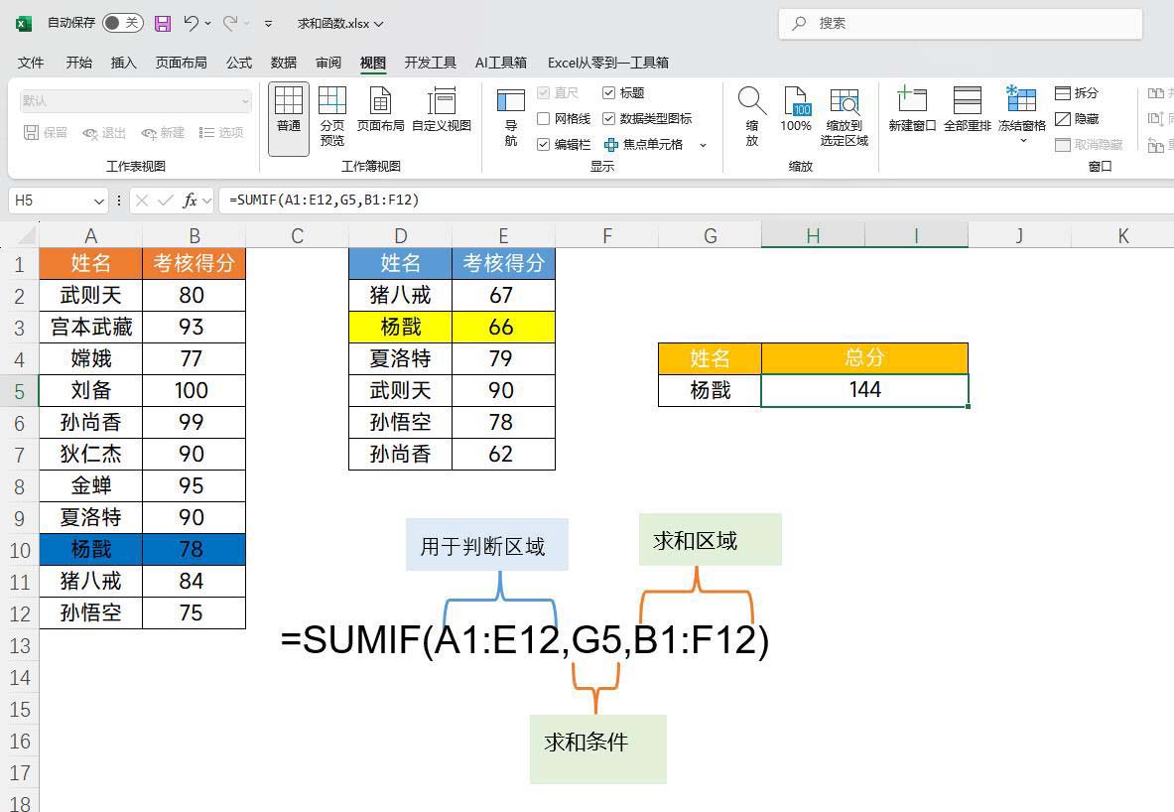
Task: Open the File (文件) tab
Action: [31, 63]
